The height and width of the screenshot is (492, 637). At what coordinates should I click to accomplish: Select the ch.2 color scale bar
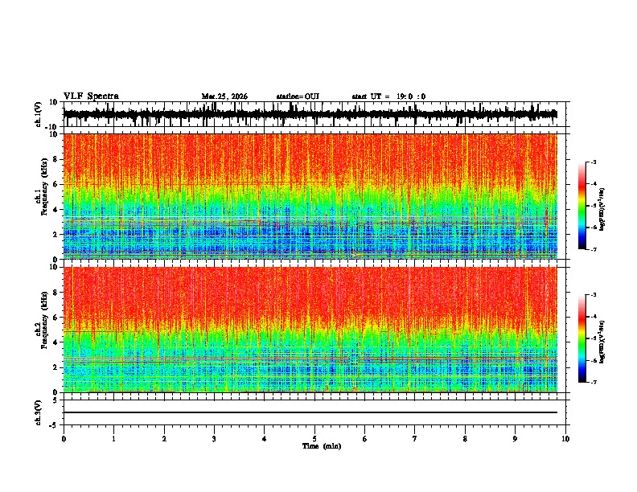point(582,338)
